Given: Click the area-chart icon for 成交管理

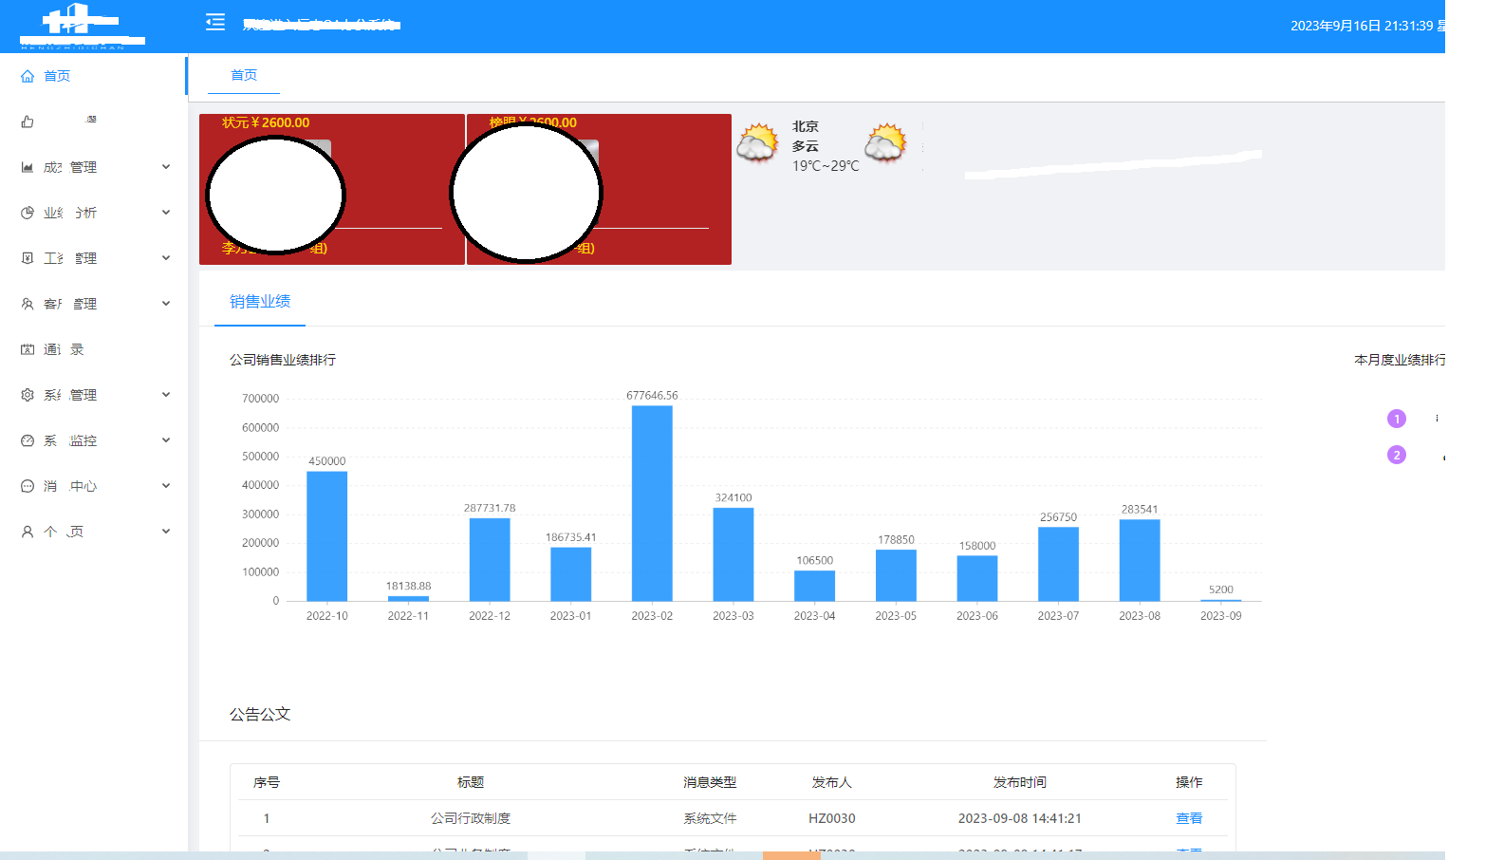Looking at the screenshot, I should pyautogui.click(x=28, y=167).
